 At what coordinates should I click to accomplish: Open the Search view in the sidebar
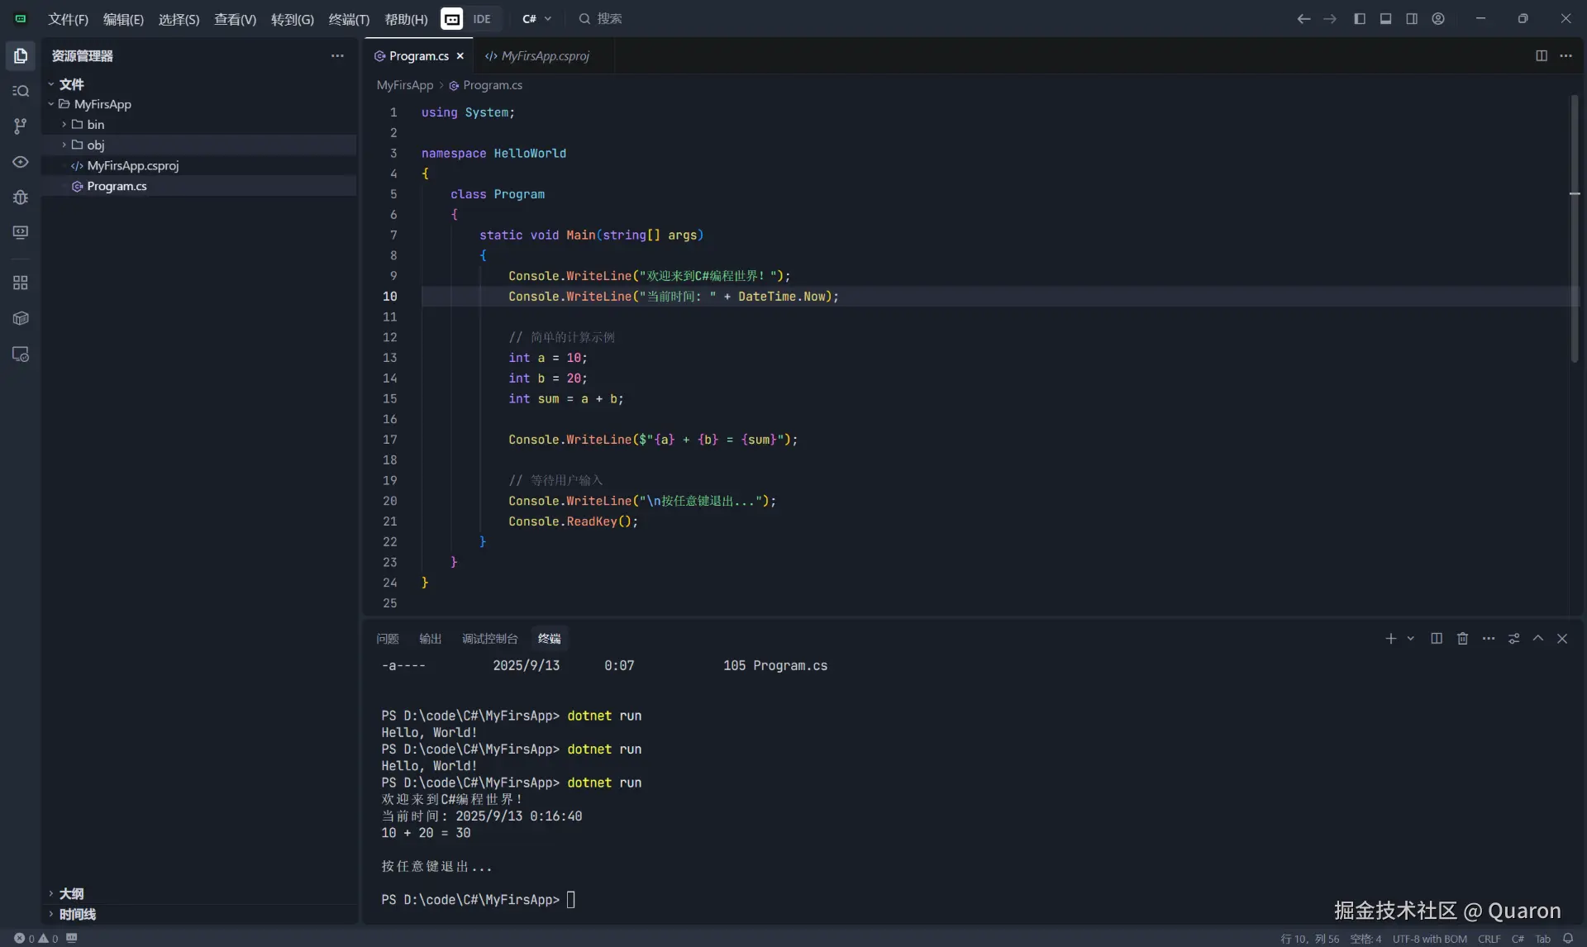click(x=21, y=91)
